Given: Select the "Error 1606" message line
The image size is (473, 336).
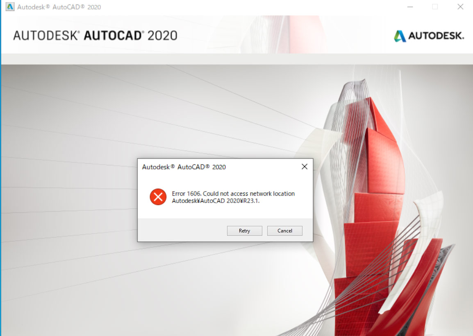Looking at the screenshot, I should pos(233,194).
